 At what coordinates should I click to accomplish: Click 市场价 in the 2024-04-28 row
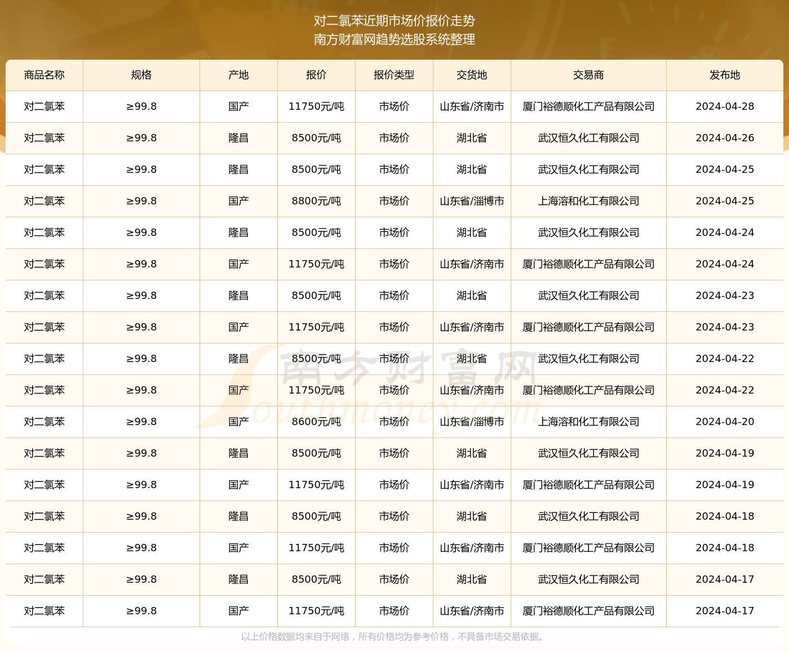click(x=394, y=106)
